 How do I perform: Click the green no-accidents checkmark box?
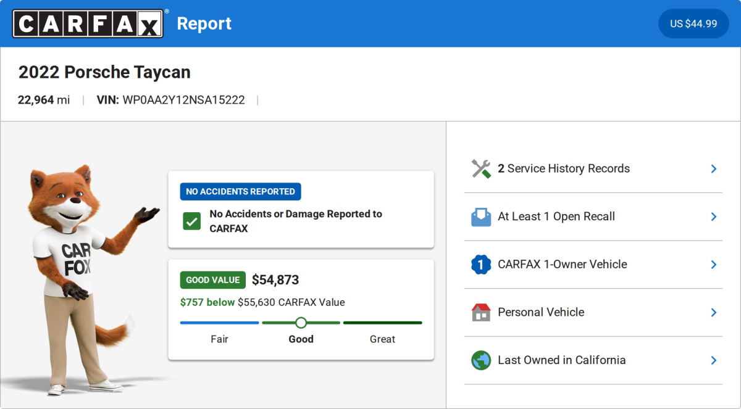[x=191, y=221]
